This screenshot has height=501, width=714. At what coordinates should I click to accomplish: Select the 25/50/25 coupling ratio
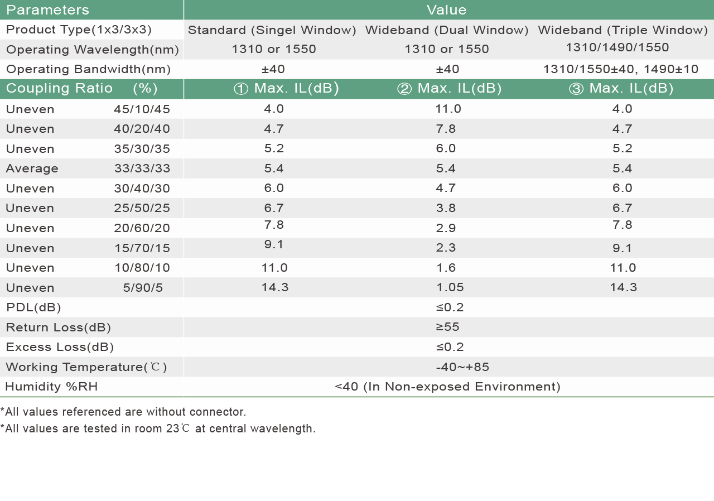(x=142, y=208)
